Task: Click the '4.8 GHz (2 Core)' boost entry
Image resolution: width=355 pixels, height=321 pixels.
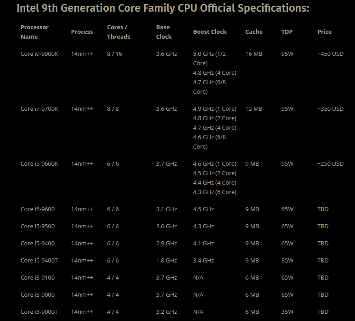Action: [x=214, y=118]
